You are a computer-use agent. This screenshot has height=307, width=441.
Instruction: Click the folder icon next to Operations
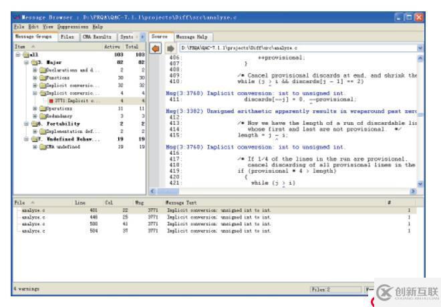tap(43, 108)
